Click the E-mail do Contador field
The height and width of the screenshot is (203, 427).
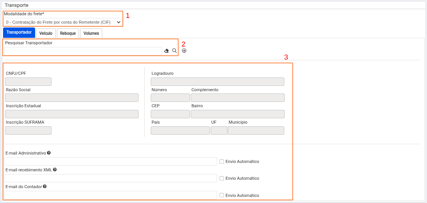click(x=111, y=195)
